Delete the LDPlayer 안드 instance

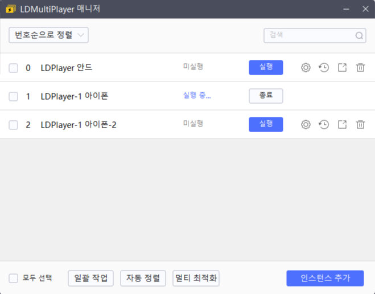click(360, 67)
